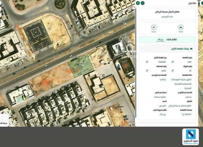Open parcel location in Google maps icon
The height and width of the screenshot is (147, 203).
pos(181,27)
